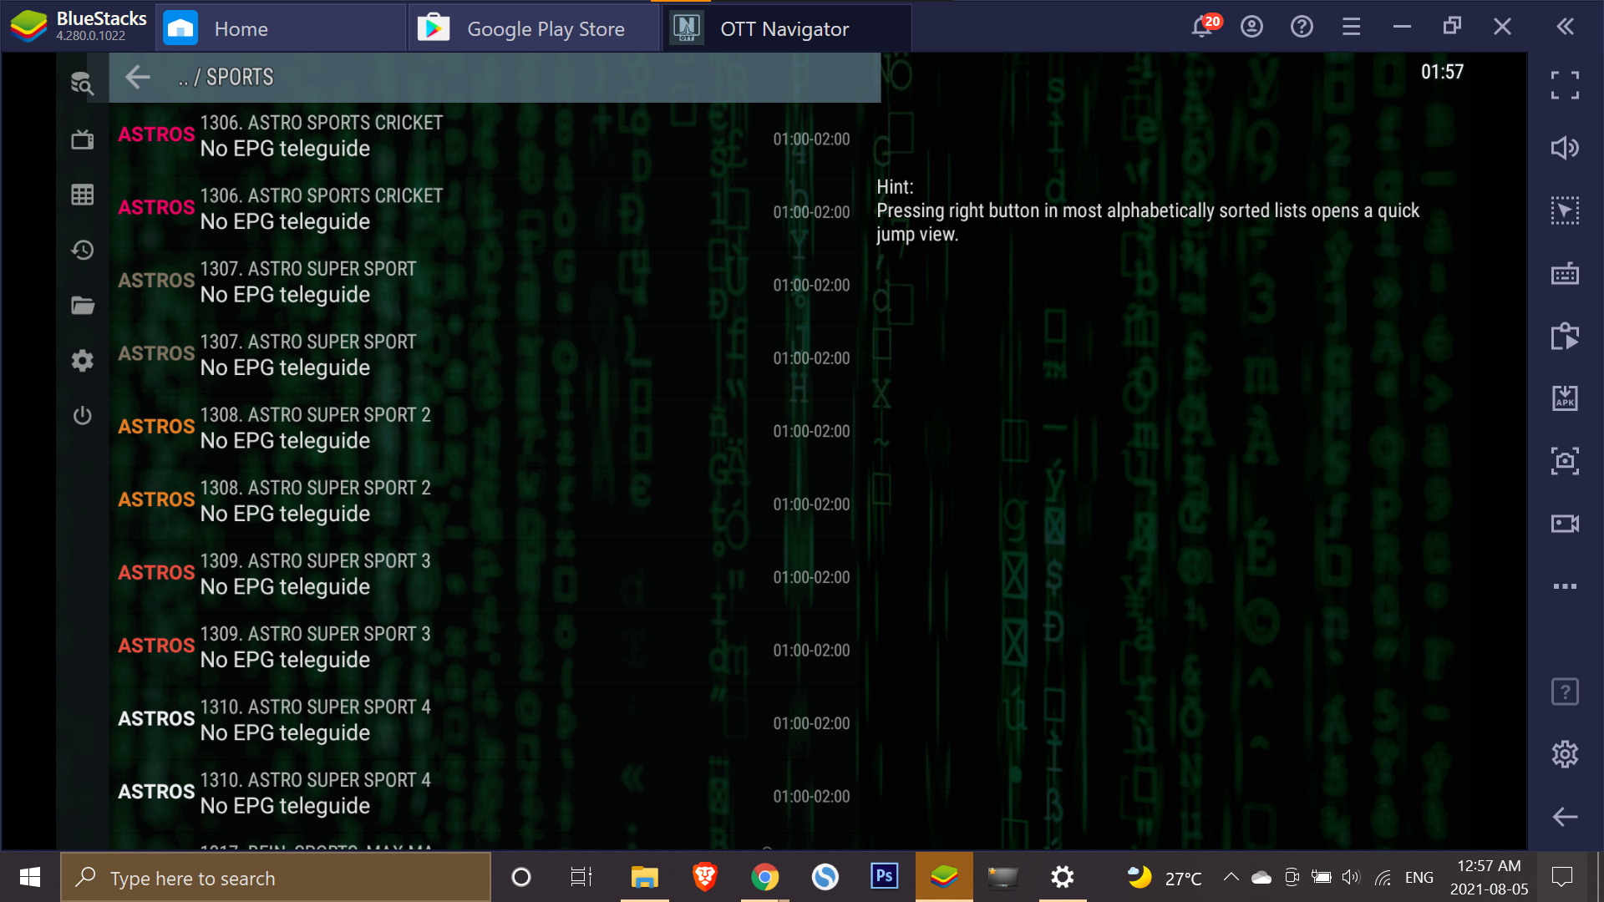Select second 1308. ASTRO SUPER SPORT 2 channel
The height and width of the screenshot is (902, 1604).
484,504
